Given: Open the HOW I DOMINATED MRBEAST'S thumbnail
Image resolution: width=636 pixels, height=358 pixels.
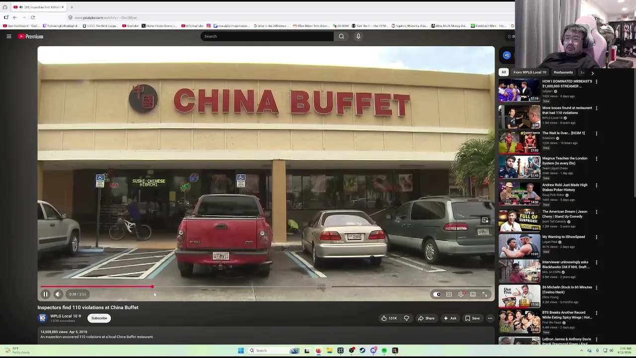Looking at the screenshot, I should click(x=519, y=90).
